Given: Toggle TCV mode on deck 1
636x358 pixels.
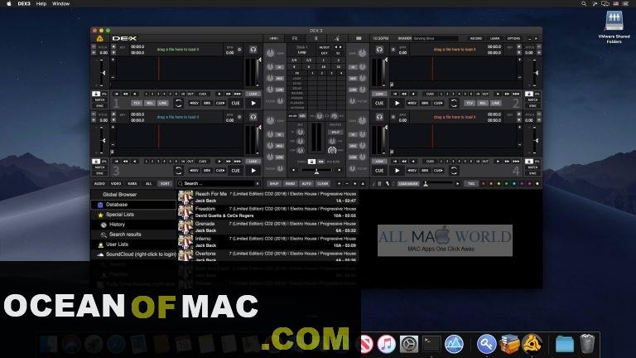Looking at the screenshot, I should pyautogui.click(x=137, y=103).
